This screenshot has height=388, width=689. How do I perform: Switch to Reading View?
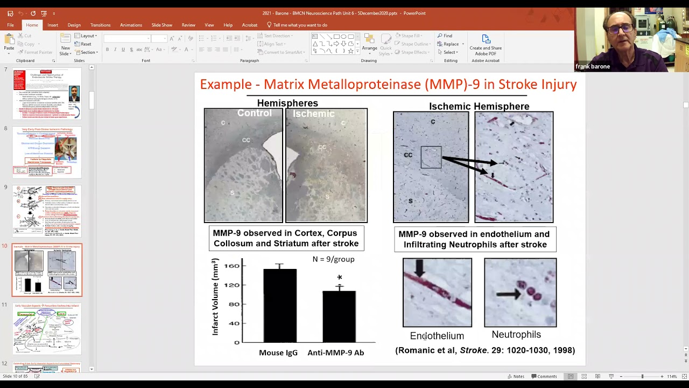click(x=597, y=376)
